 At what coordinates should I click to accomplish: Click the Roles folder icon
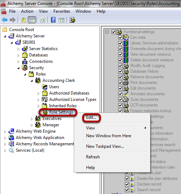(31, 74)
